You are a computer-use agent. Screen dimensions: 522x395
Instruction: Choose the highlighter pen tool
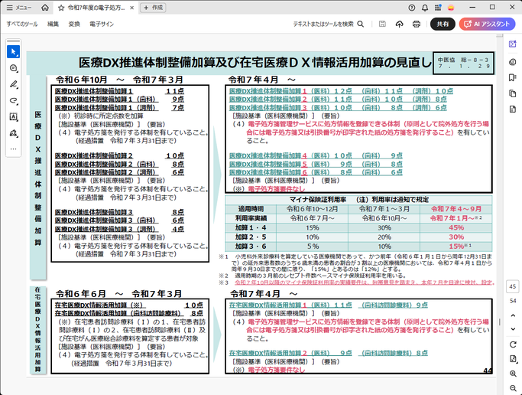[13, 84]
